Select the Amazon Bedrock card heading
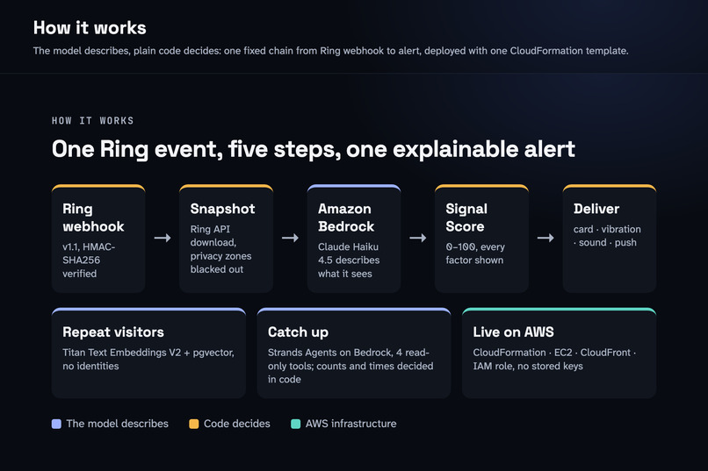708x471 pixels. coord(346,218)
